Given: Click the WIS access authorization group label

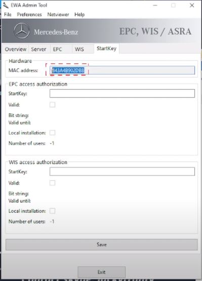Looking at the screenshot, I should click(x=38, y=162).
